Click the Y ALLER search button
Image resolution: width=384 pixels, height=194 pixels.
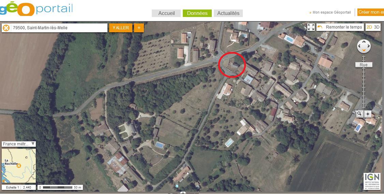[x=121, y=28]
